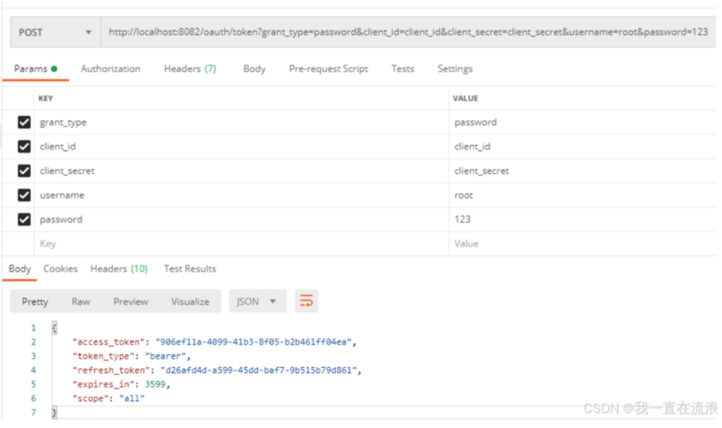Uncheck the grant_type parameter checkbox

click(x=24, y=122)
